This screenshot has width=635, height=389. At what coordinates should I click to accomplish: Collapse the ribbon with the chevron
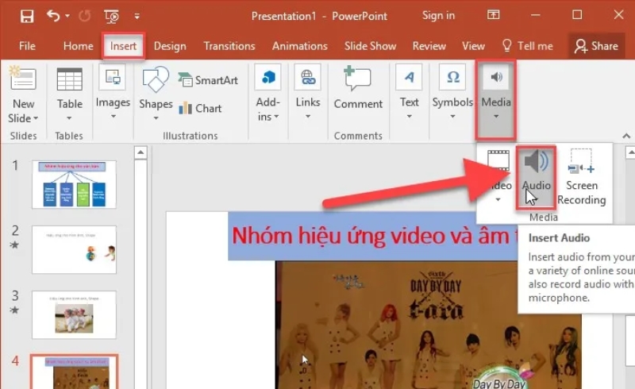coord(626,136)
